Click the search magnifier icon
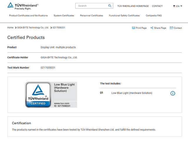 pos(110,6)
